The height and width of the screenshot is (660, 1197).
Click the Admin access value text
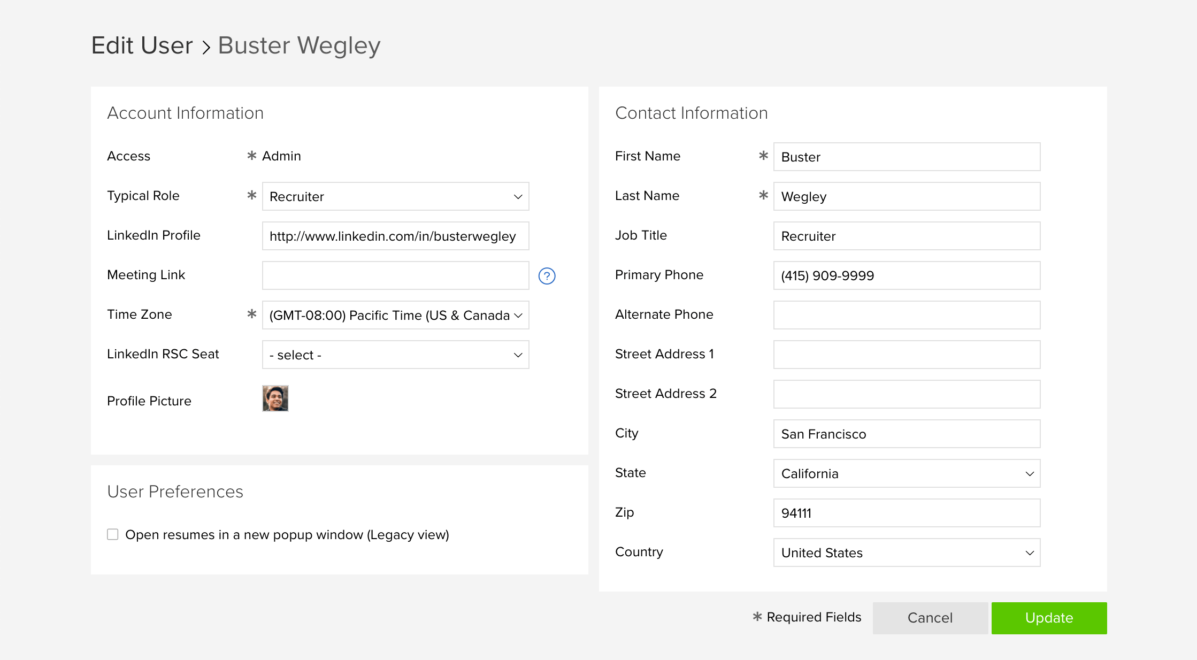pos(281,156)
